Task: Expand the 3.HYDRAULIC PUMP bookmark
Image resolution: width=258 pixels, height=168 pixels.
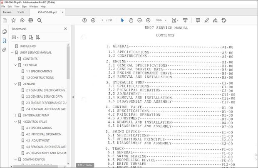Action: [x=16, y=115]
